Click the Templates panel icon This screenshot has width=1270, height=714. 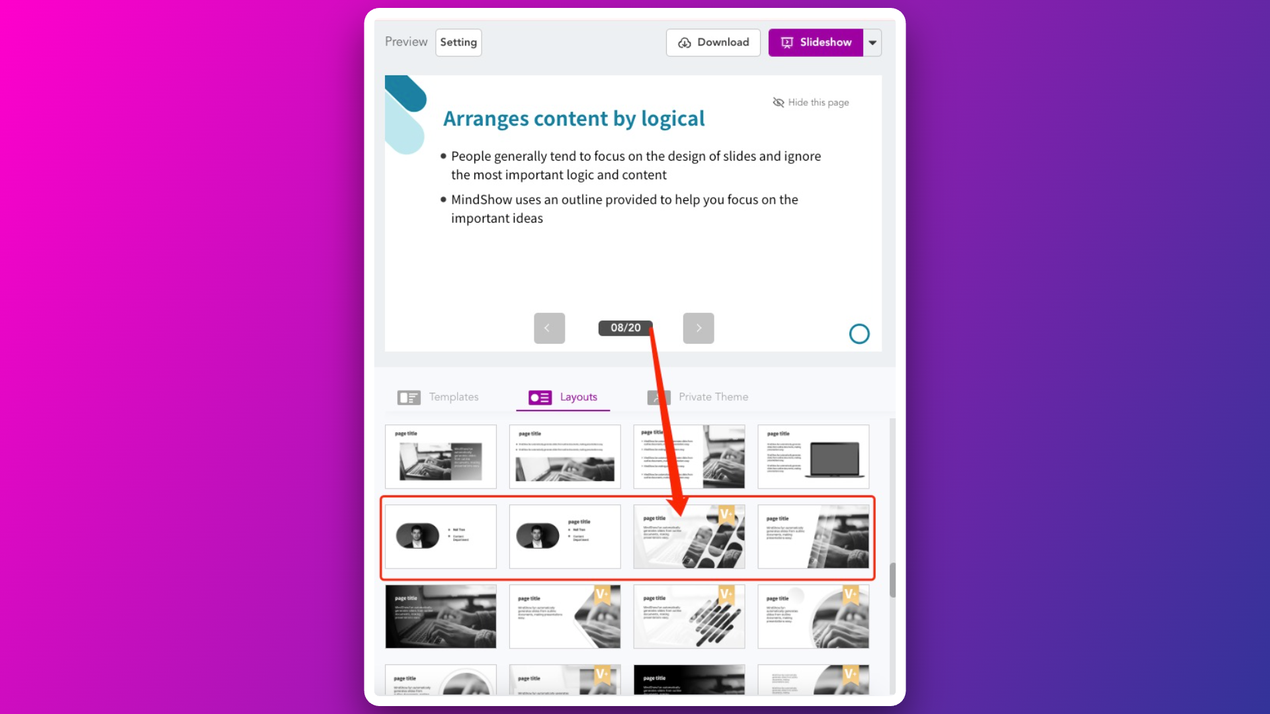(408, 397)
